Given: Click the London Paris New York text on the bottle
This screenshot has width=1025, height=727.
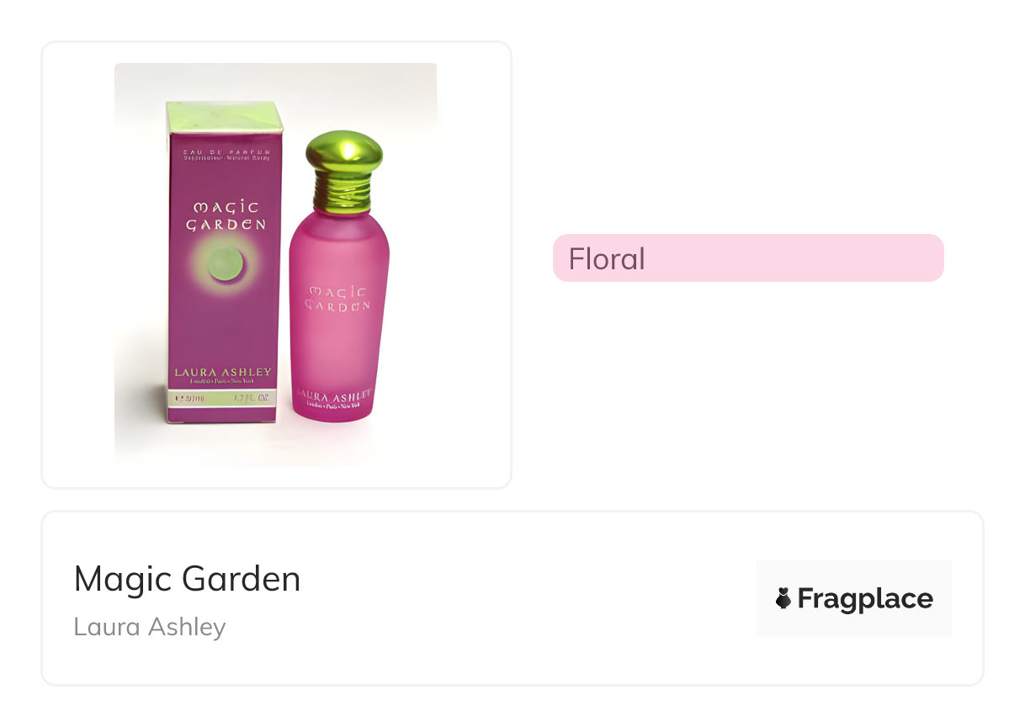Looking at the screenshot, I should tap(335, 406).
